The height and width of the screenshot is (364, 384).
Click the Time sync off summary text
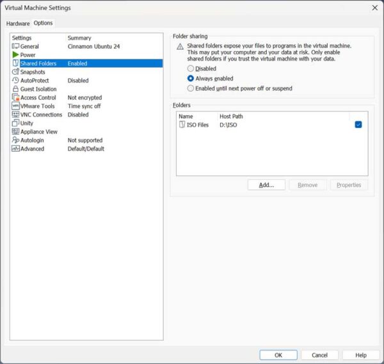[x=84, y=106]
